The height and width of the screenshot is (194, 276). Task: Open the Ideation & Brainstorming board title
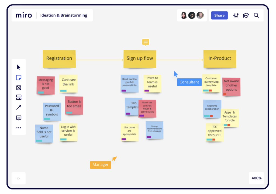click(64, 15)
